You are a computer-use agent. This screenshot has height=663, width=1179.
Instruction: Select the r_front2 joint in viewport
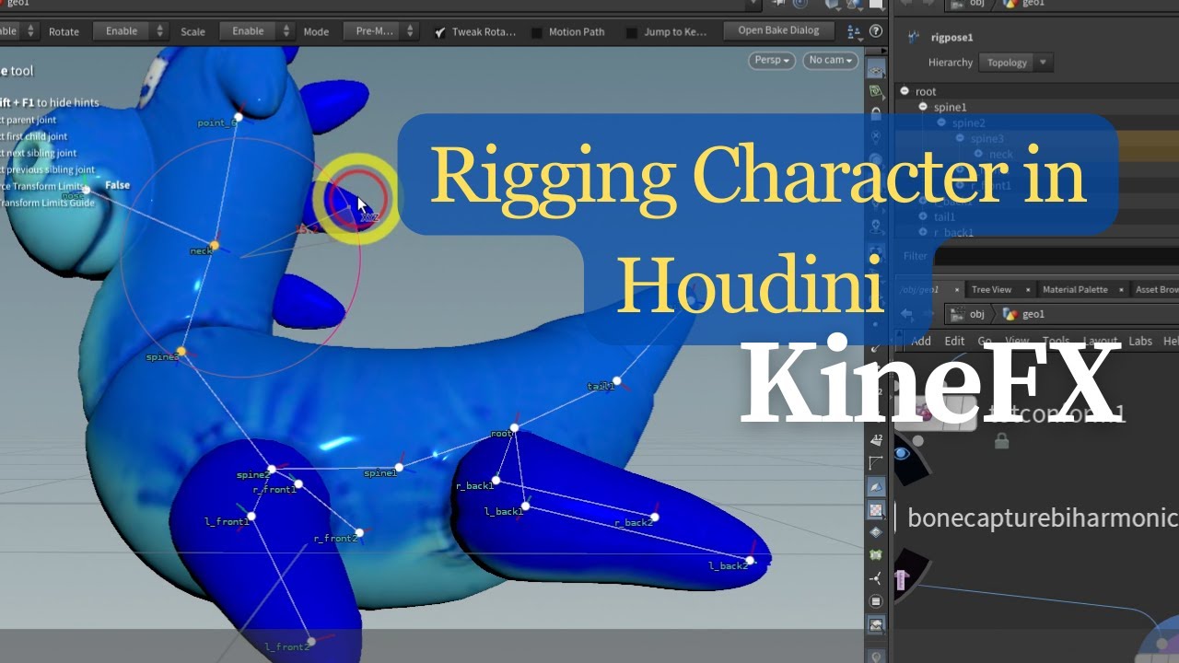tap(359, 532)
